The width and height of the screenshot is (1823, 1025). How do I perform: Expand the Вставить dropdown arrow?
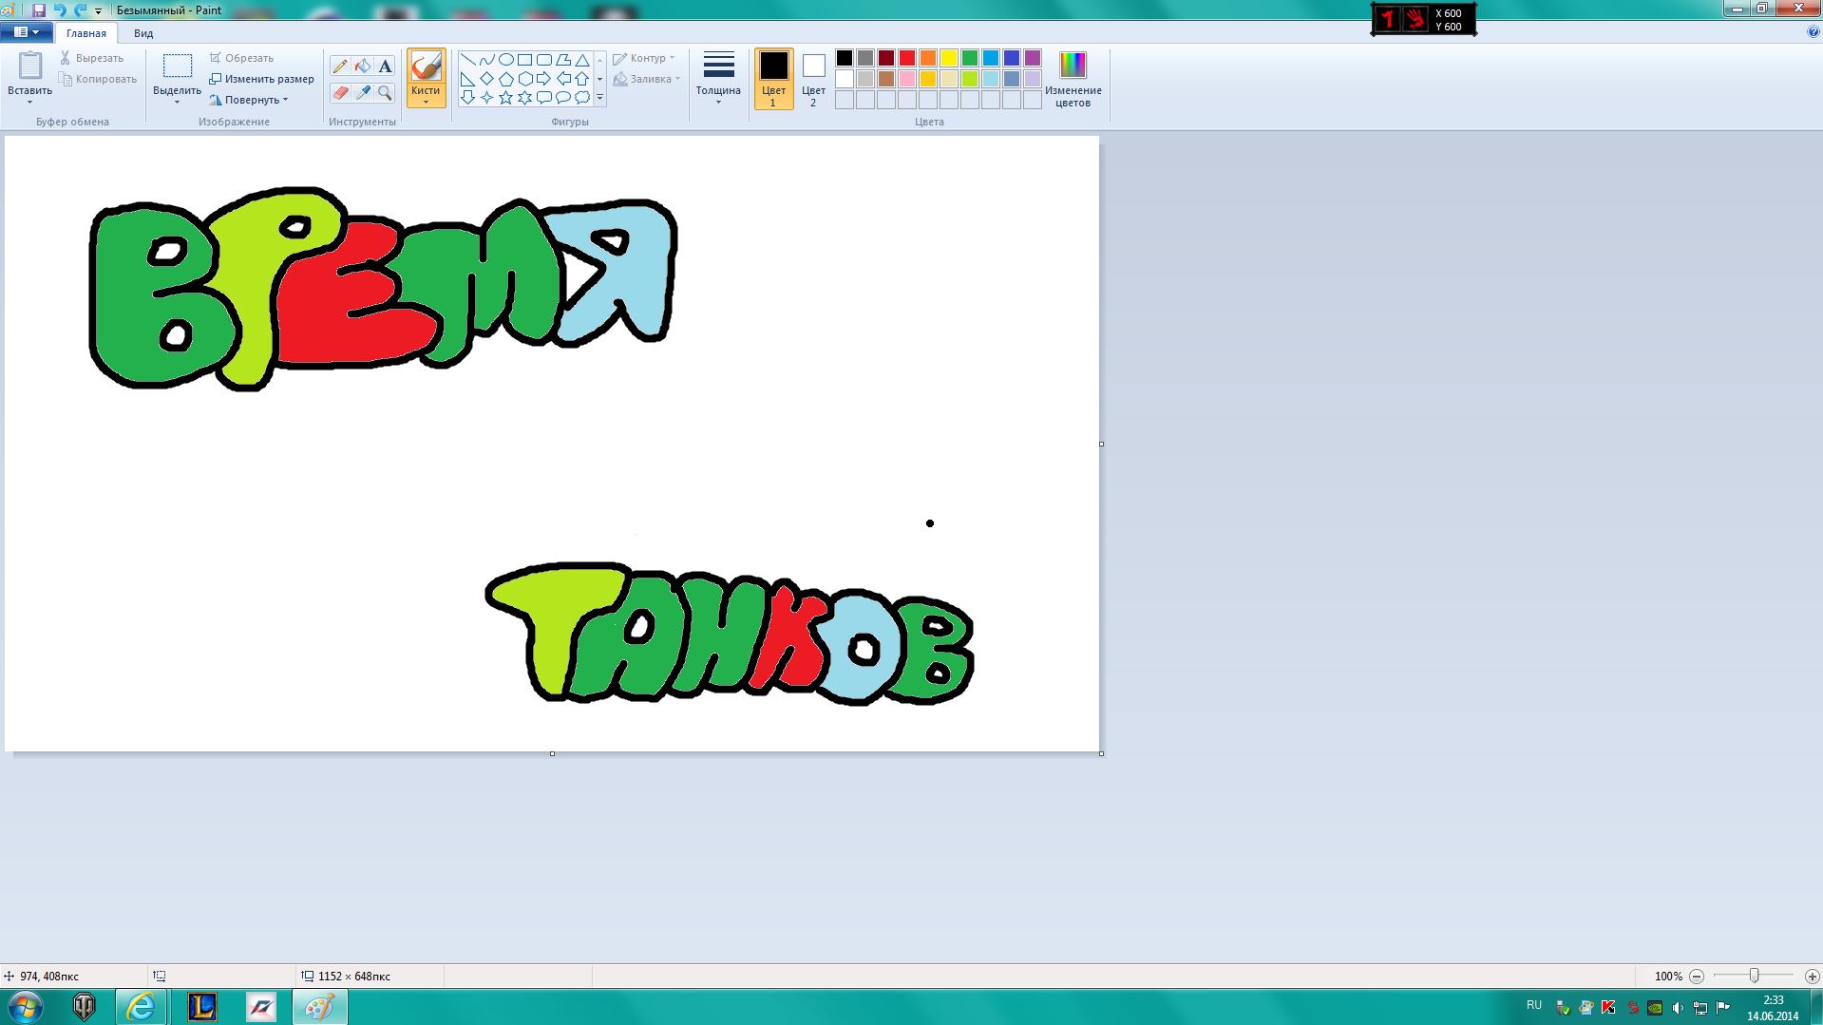click(29, 103)
